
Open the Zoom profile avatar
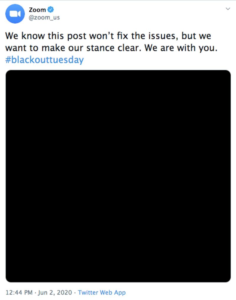[15, 14]
